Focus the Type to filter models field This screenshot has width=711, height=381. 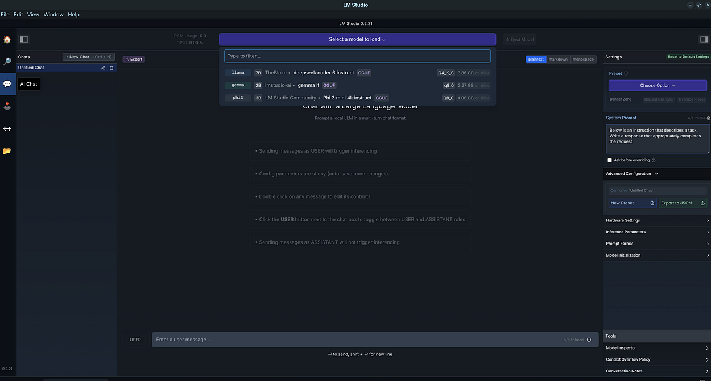click(x=357, y=56)
